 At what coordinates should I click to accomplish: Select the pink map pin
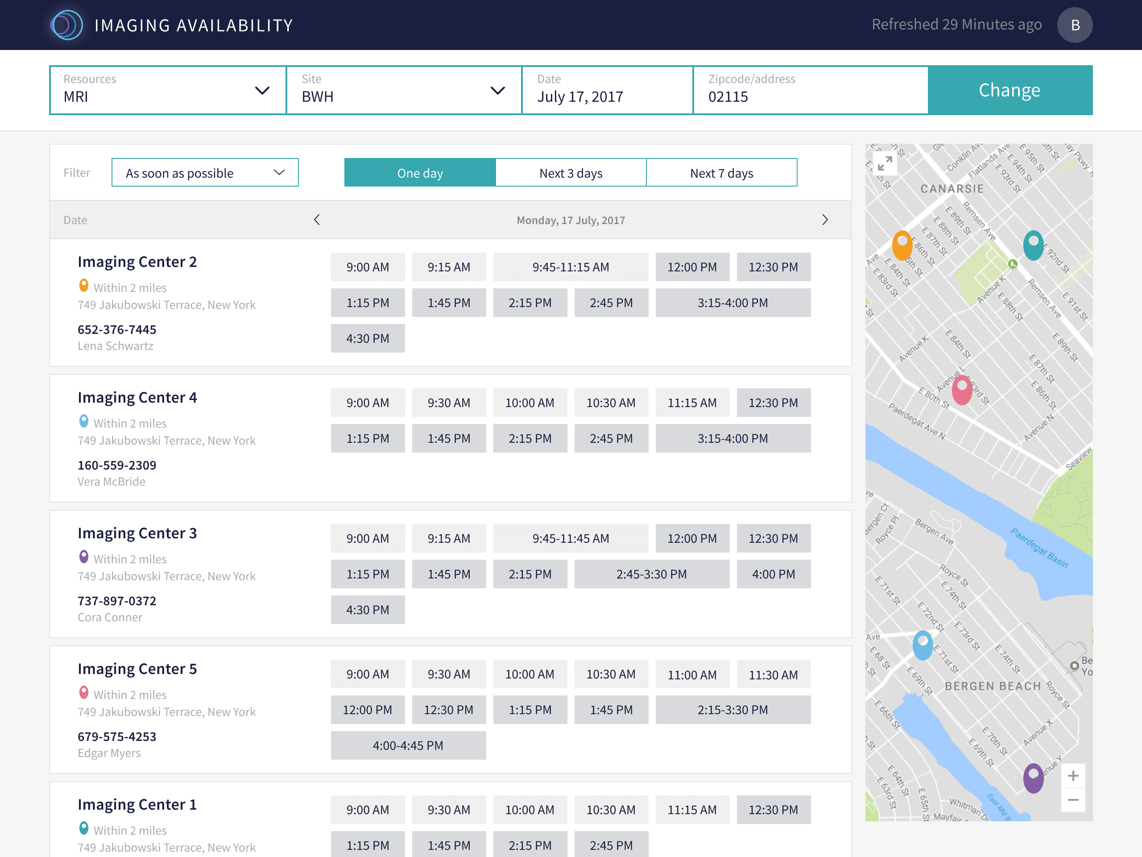coord(962,390)
